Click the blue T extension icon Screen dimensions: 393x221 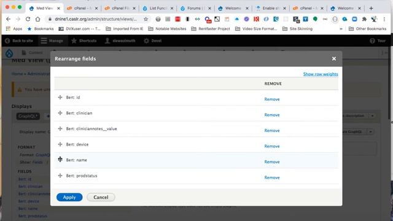click(305, 19)
